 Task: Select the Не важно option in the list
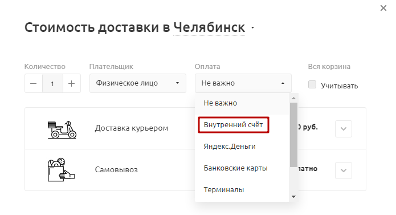tap(242, 103)
